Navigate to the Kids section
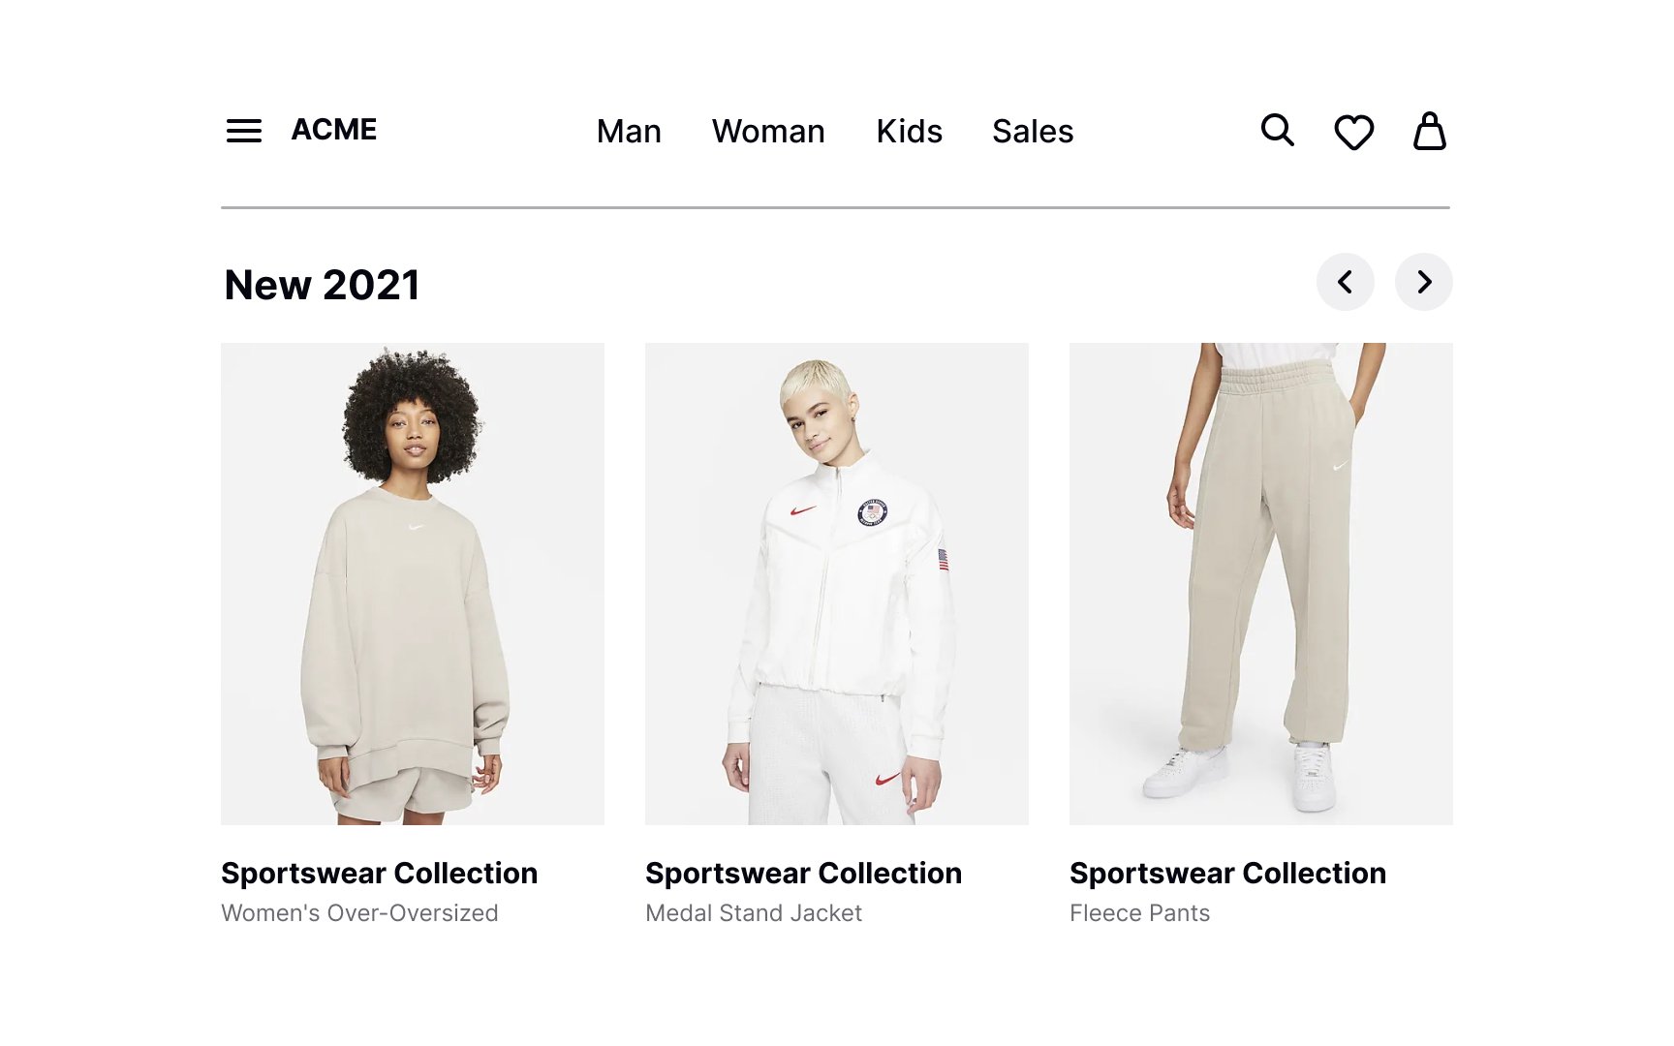Screen dimensions: 1674x1046 (x=909, y=132)
